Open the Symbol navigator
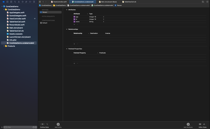 click(11, 2)
